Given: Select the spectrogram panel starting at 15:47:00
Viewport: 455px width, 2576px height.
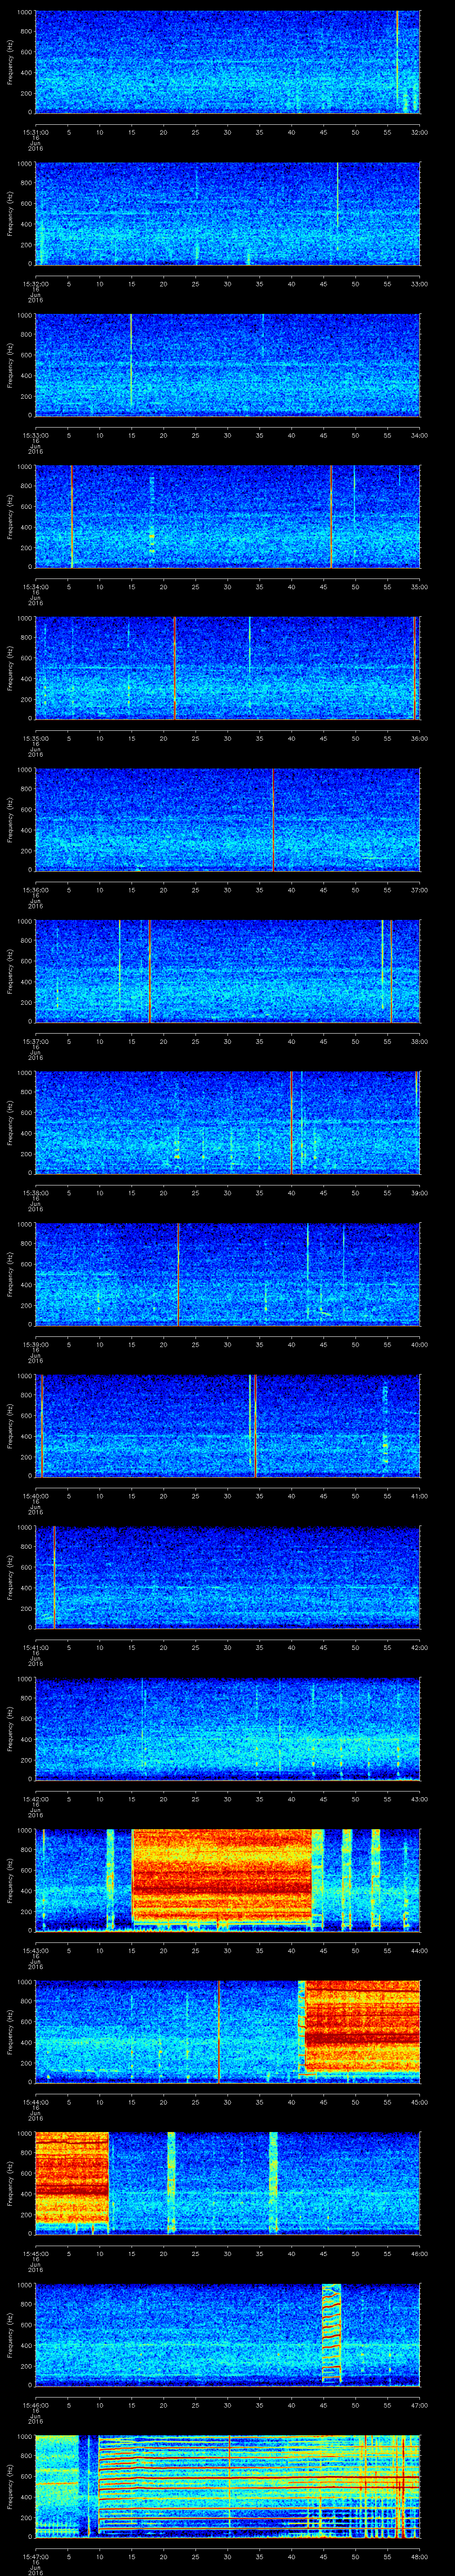Looking at the screenshot, I should (x=227, y=2486).
